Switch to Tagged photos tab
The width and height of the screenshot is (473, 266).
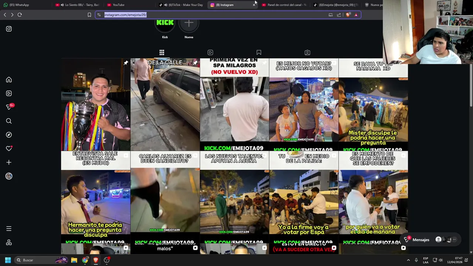307,52
